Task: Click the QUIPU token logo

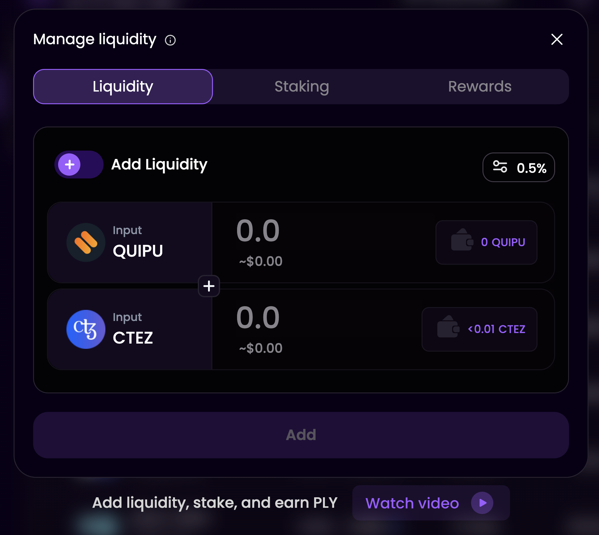Action: click(86, 242)
